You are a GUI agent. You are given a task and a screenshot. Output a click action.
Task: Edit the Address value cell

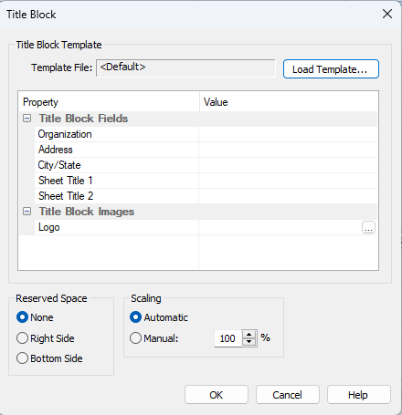(x=288, y=150)
